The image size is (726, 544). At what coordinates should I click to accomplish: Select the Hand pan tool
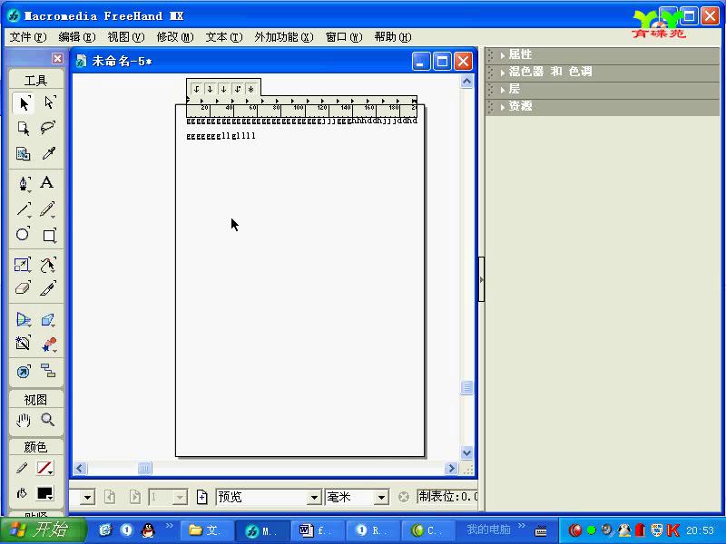tap(24, 420)
